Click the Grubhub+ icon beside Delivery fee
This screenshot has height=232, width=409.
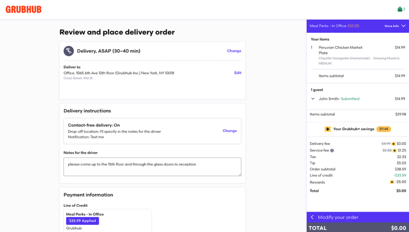pos(393,144)
